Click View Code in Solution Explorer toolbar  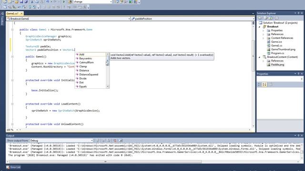pyautogui.click(x=276, y=18)
